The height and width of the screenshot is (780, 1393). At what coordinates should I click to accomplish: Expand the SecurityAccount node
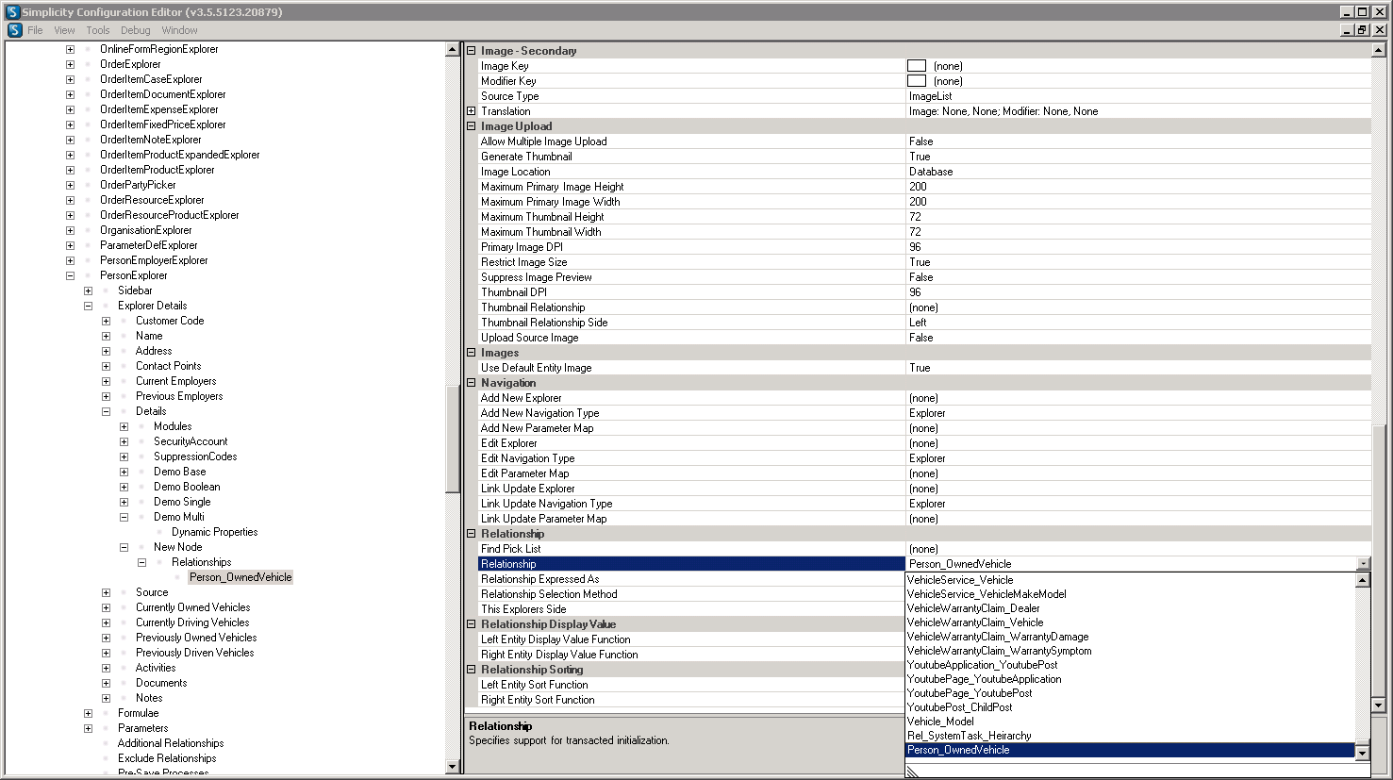pyautogui.click(x=124, y=441)
